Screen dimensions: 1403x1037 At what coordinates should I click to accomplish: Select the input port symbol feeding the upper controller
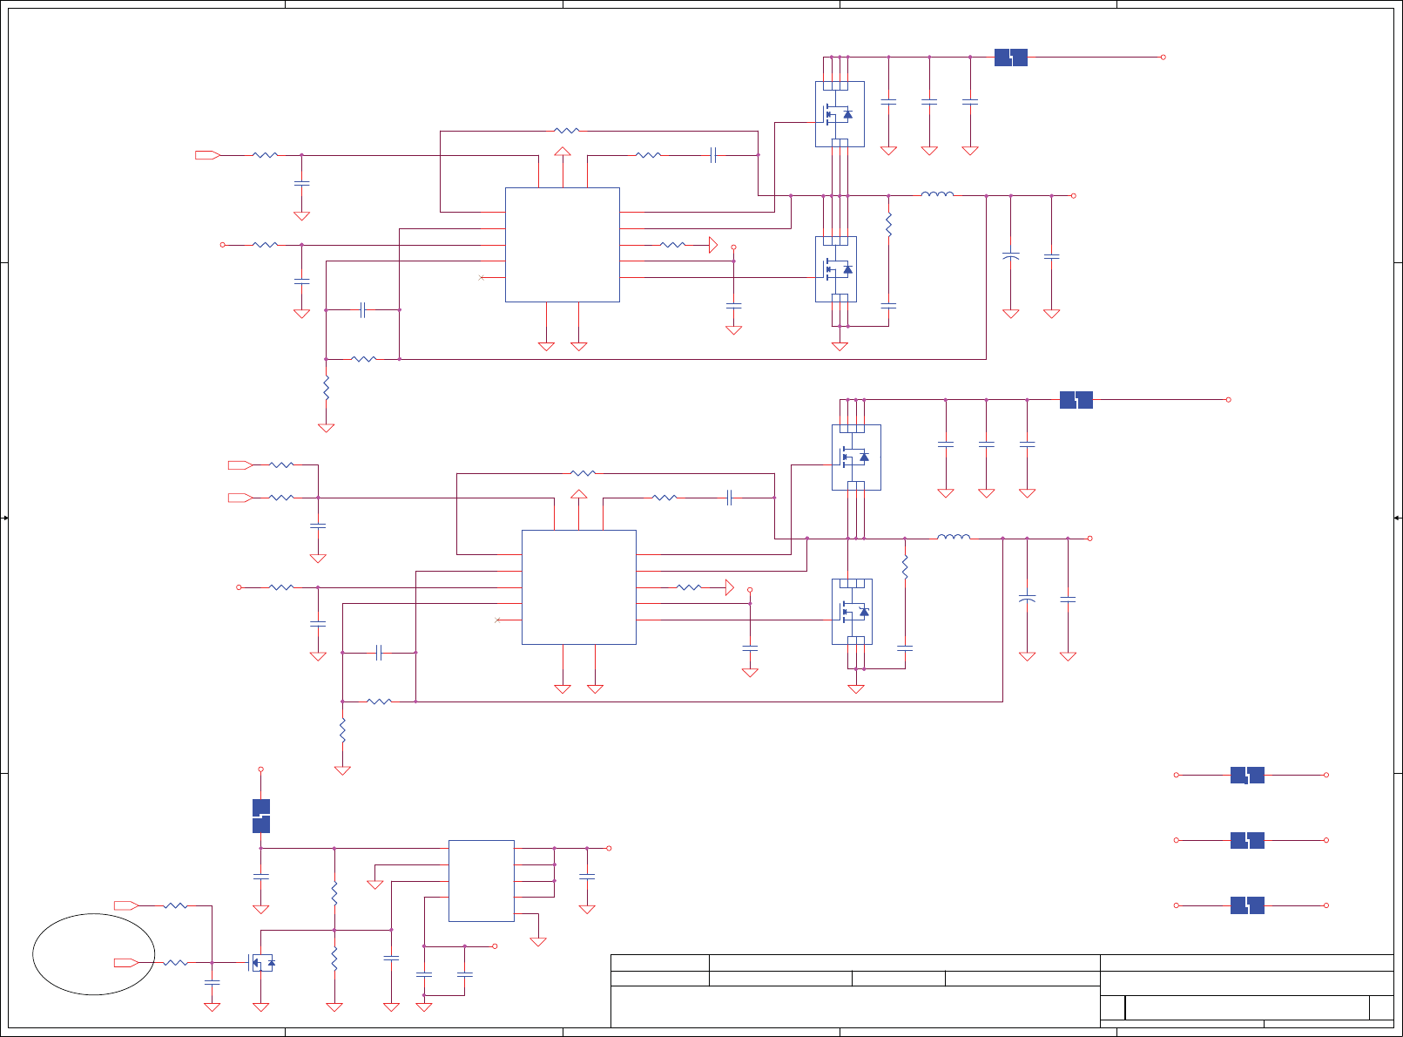tap(207, 155)
